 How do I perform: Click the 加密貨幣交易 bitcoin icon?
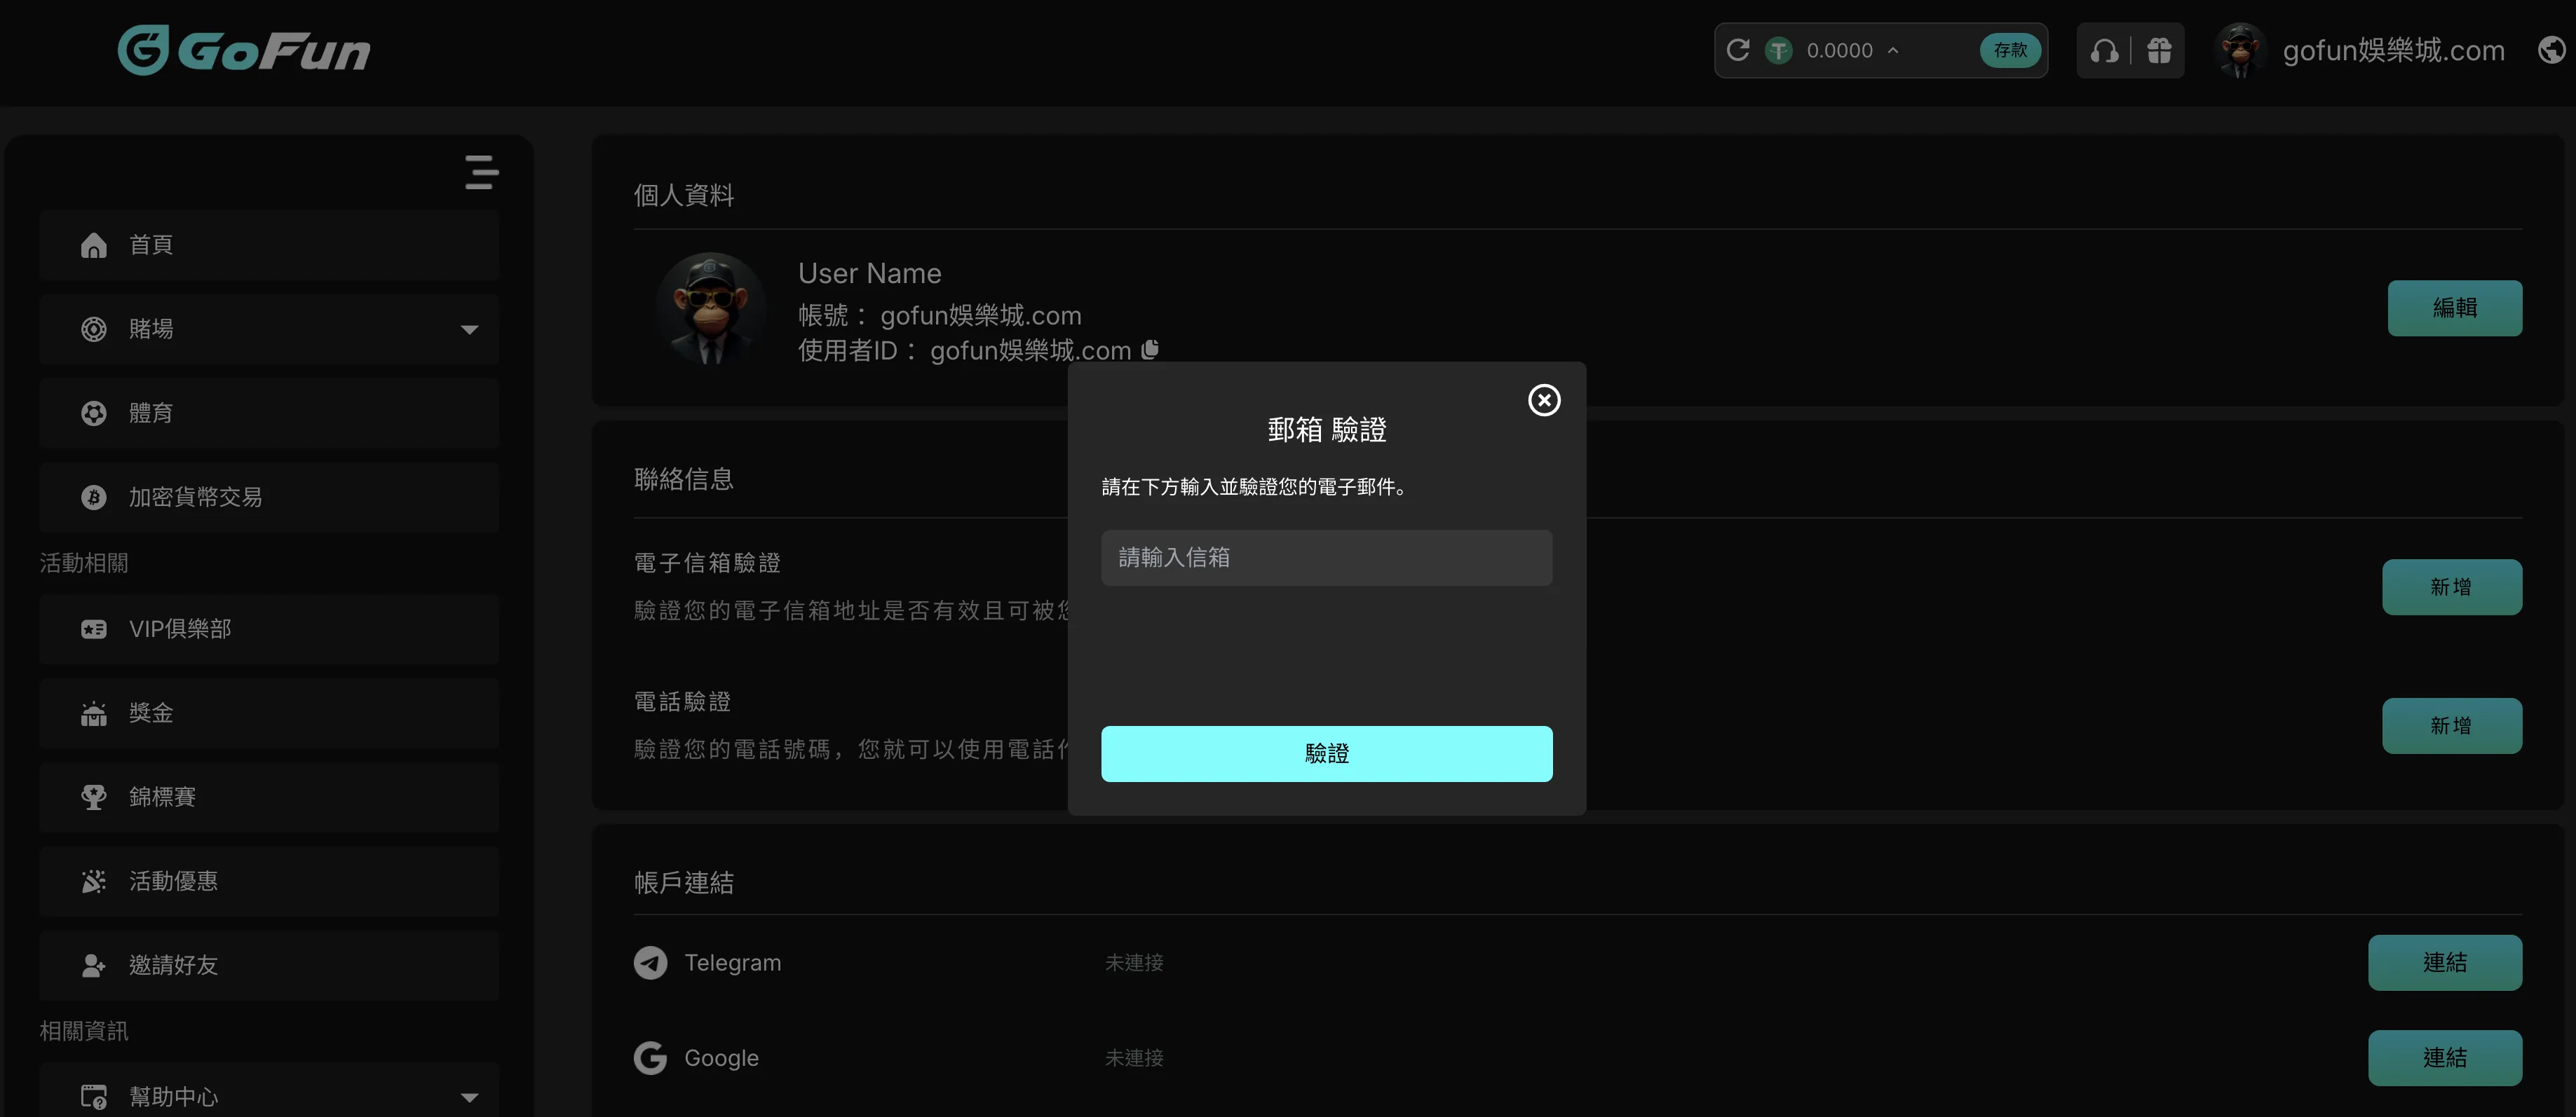[94, 497]
